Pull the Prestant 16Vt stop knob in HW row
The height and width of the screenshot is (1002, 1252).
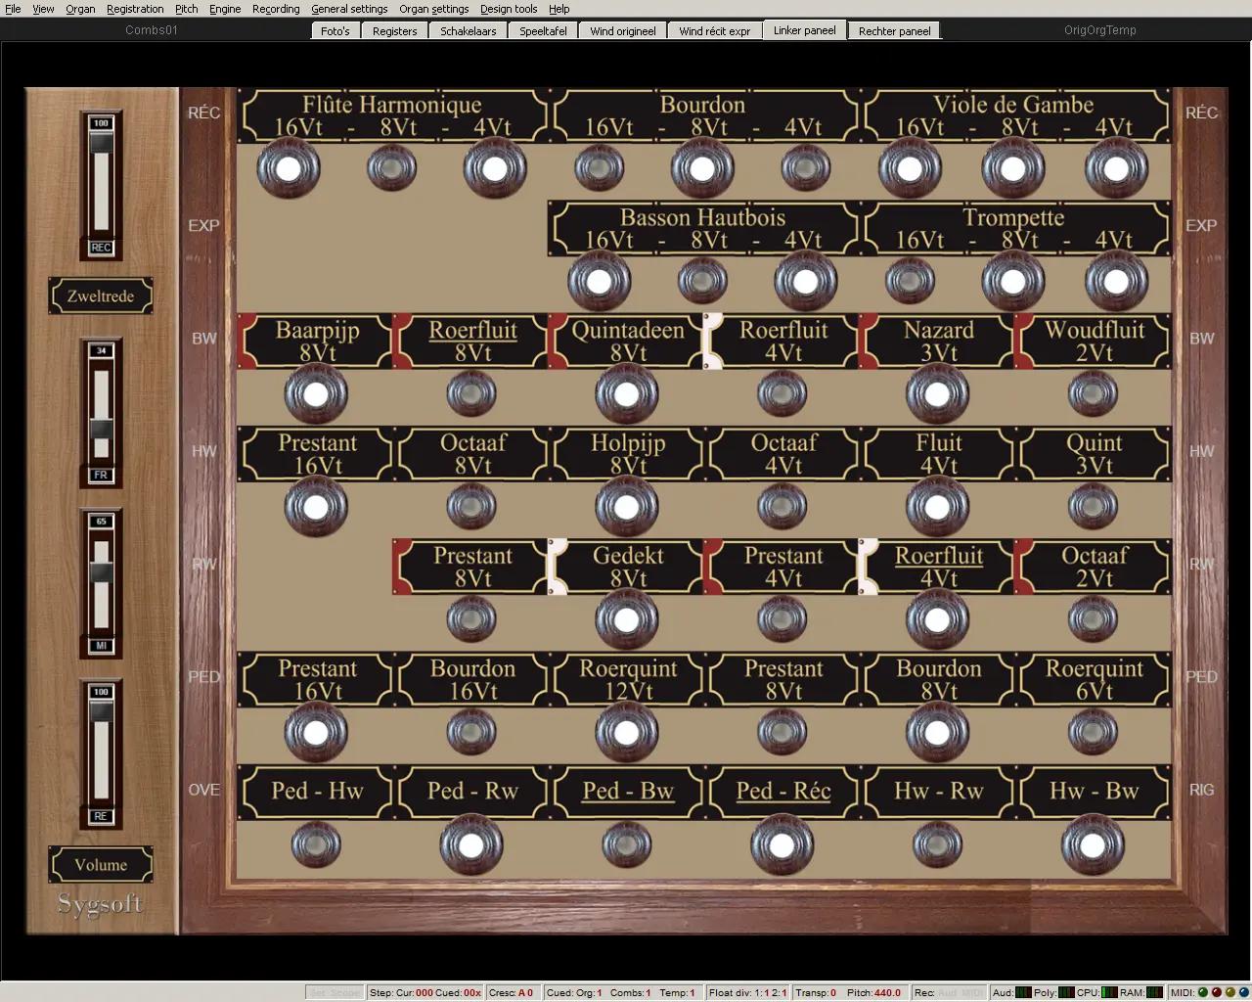(x=316, y=507)
